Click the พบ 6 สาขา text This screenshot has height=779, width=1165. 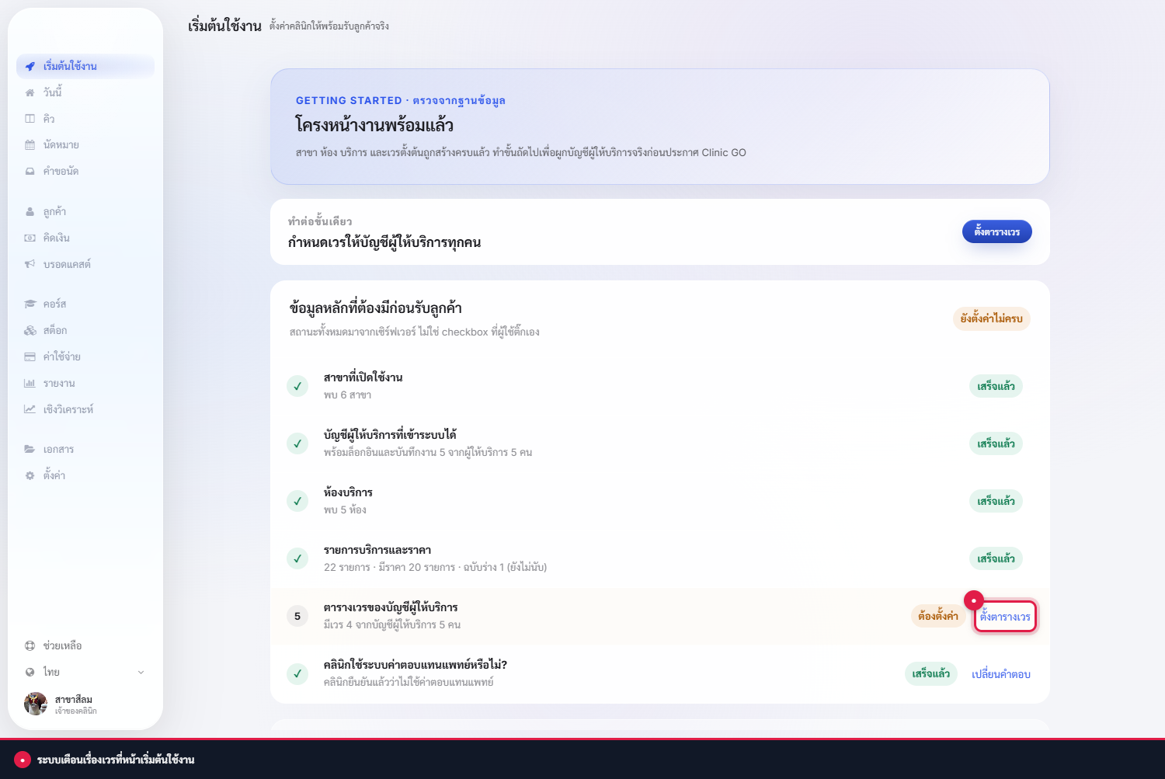click(348, 395)
